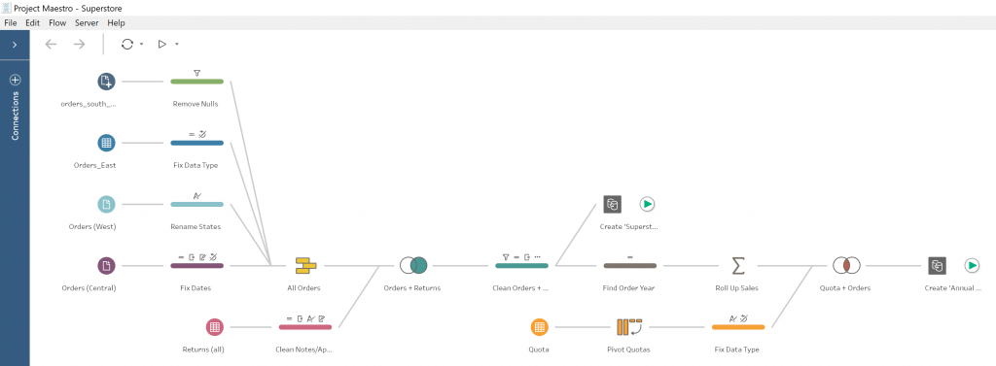Select the Quota input step icon
Viewport: 996px width, 366px height.
coord(539,327)
